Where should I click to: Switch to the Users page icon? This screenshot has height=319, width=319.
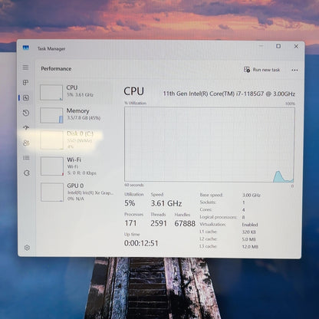point(26,143)
